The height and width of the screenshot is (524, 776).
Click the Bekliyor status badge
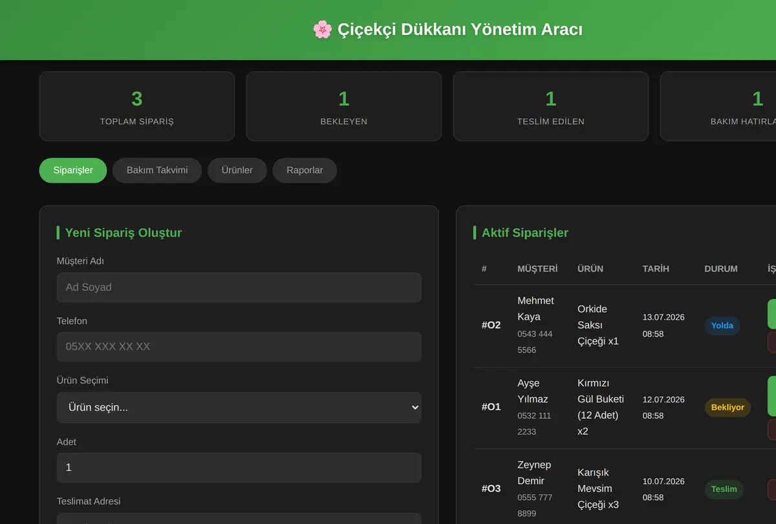tap(727, 408)
